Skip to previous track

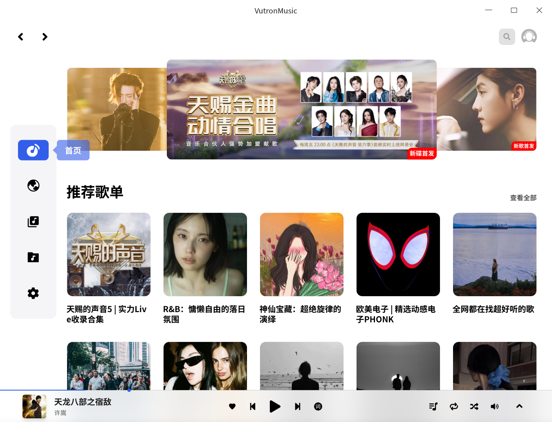pyautogui.click(x=253, y=406)
